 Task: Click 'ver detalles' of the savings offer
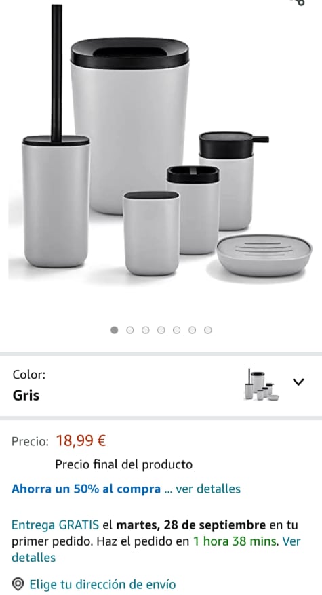[x=208, y=489]
